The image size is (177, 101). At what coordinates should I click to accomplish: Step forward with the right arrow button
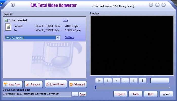[125, 81]
